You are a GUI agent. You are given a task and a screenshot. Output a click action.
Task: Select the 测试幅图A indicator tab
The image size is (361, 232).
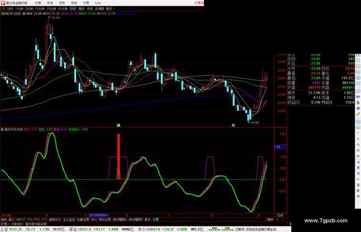[x=120, y=220]
